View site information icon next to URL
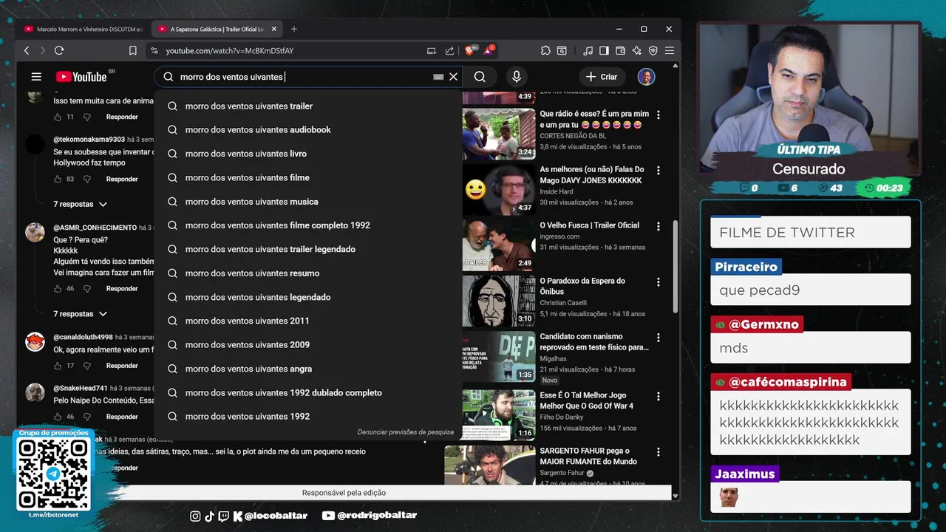Screen dimensions: 946x532 pos(154,50)
